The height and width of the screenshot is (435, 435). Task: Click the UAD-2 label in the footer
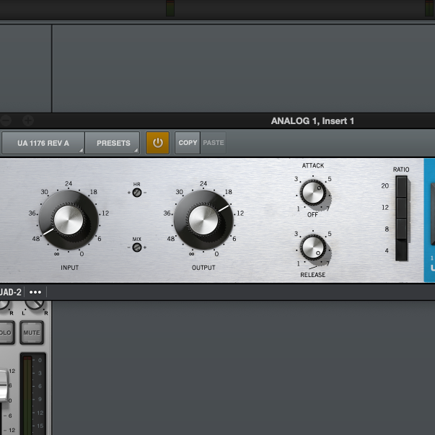11,292
